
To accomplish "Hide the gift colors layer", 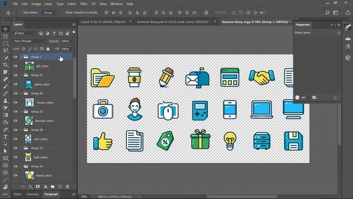I will pos(15,66).
